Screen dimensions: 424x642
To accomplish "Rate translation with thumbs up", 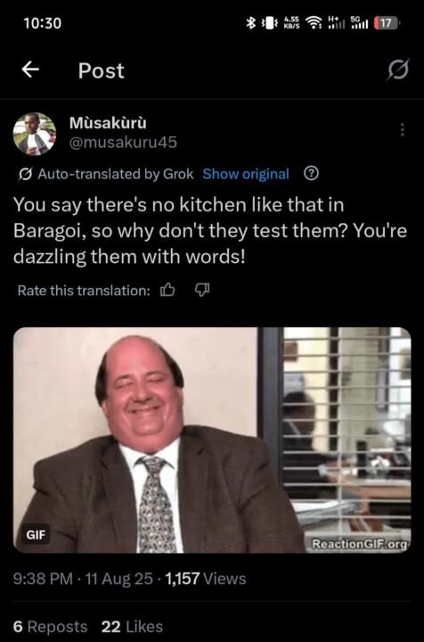I will pyautogui.click(x=167, y=291).
